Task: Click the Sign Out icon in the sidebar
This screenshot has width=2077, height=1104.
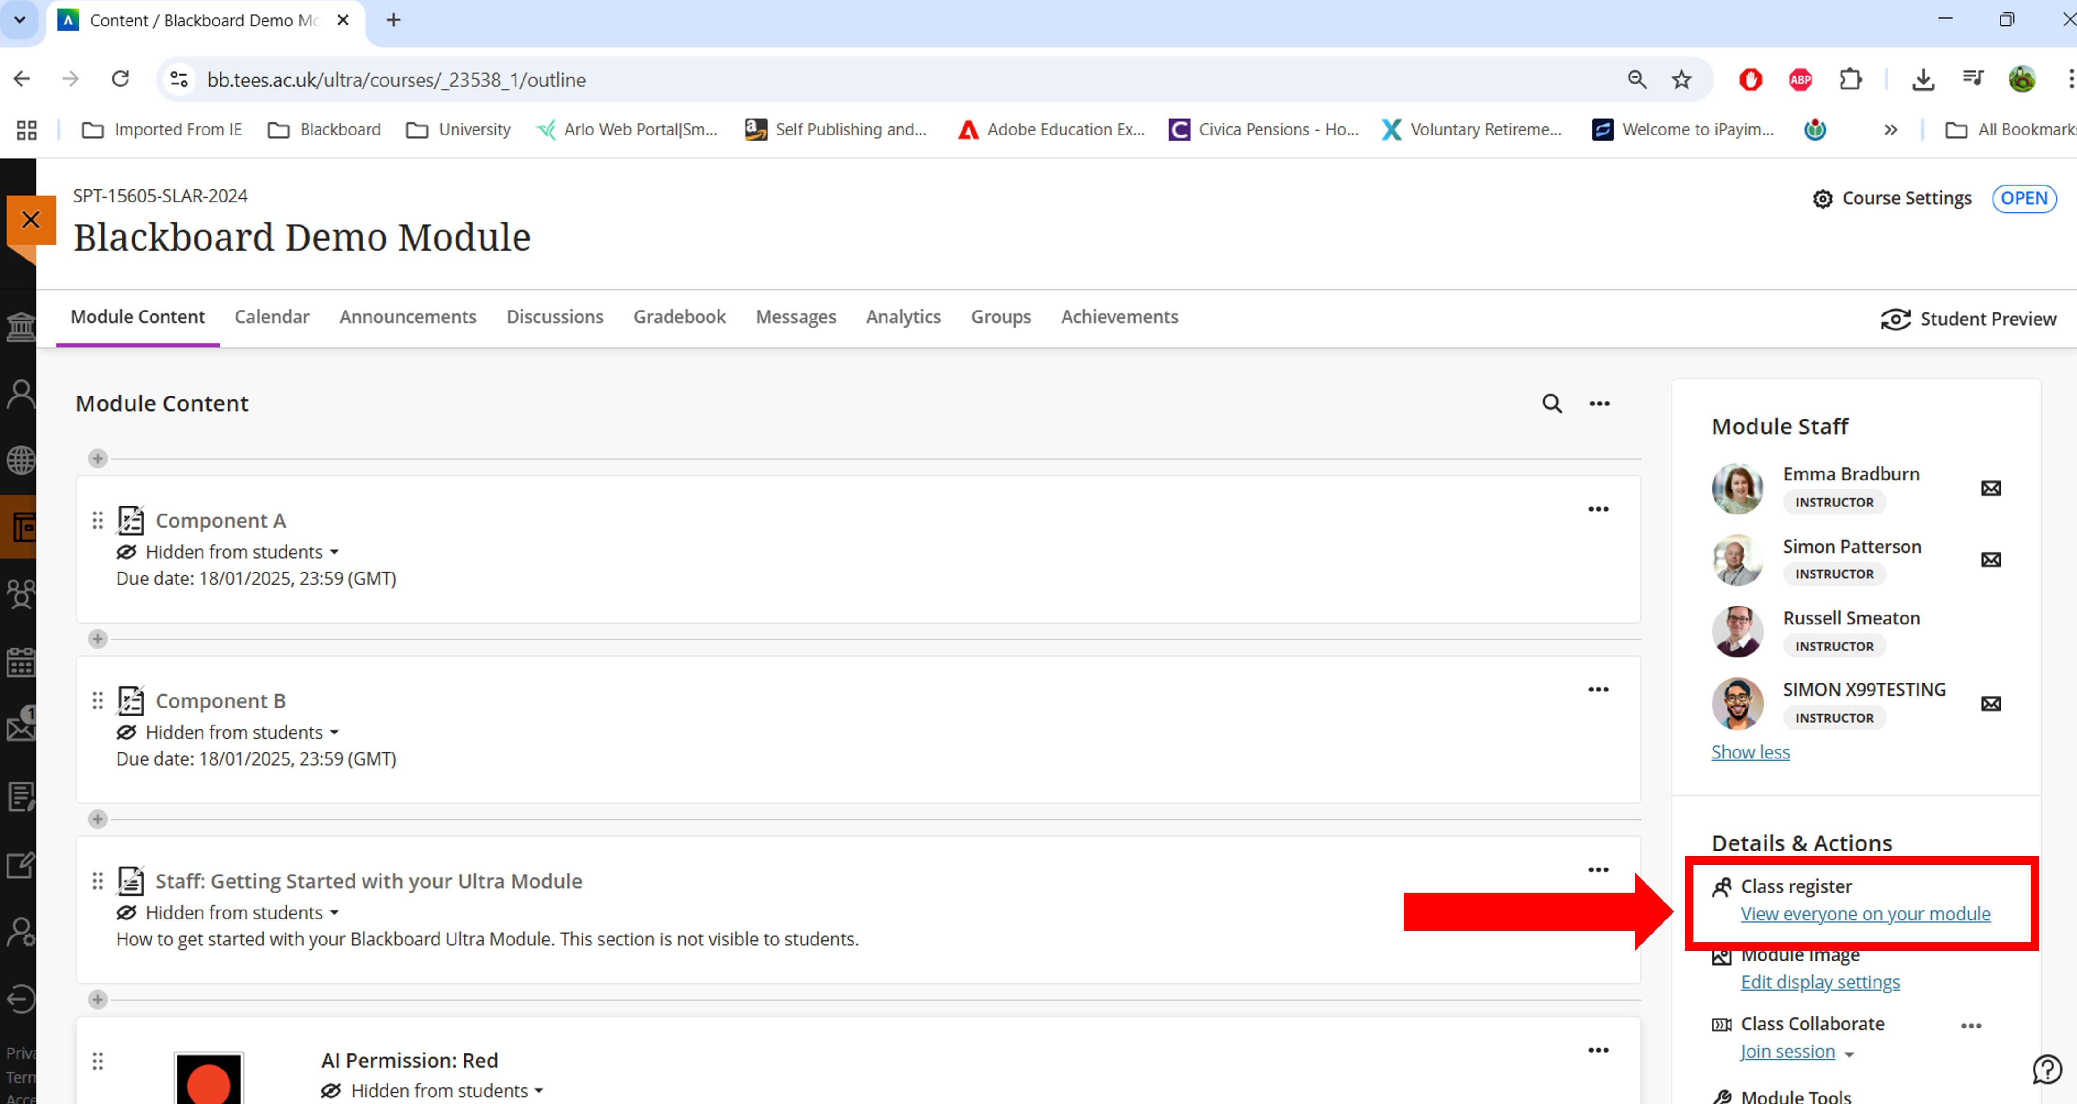Action: [x=20, y=999]
